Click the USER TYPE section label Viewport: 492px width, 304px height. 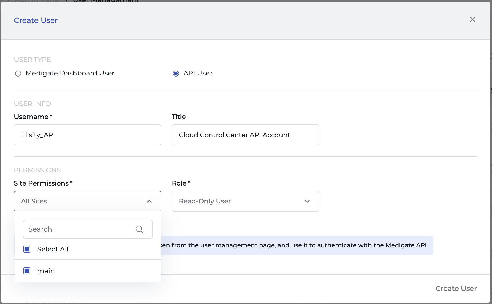32,60
